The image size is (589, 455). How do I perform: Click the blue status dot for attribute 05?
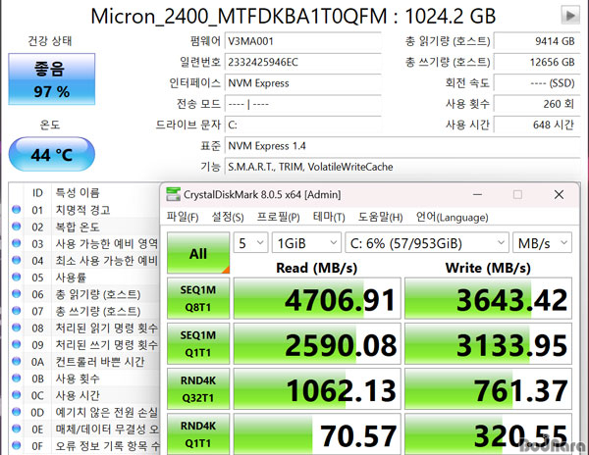click(16, 278)
